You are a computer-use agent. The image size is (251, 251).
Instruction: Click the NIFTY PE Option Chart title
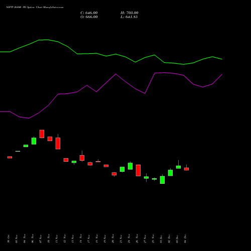35,8
